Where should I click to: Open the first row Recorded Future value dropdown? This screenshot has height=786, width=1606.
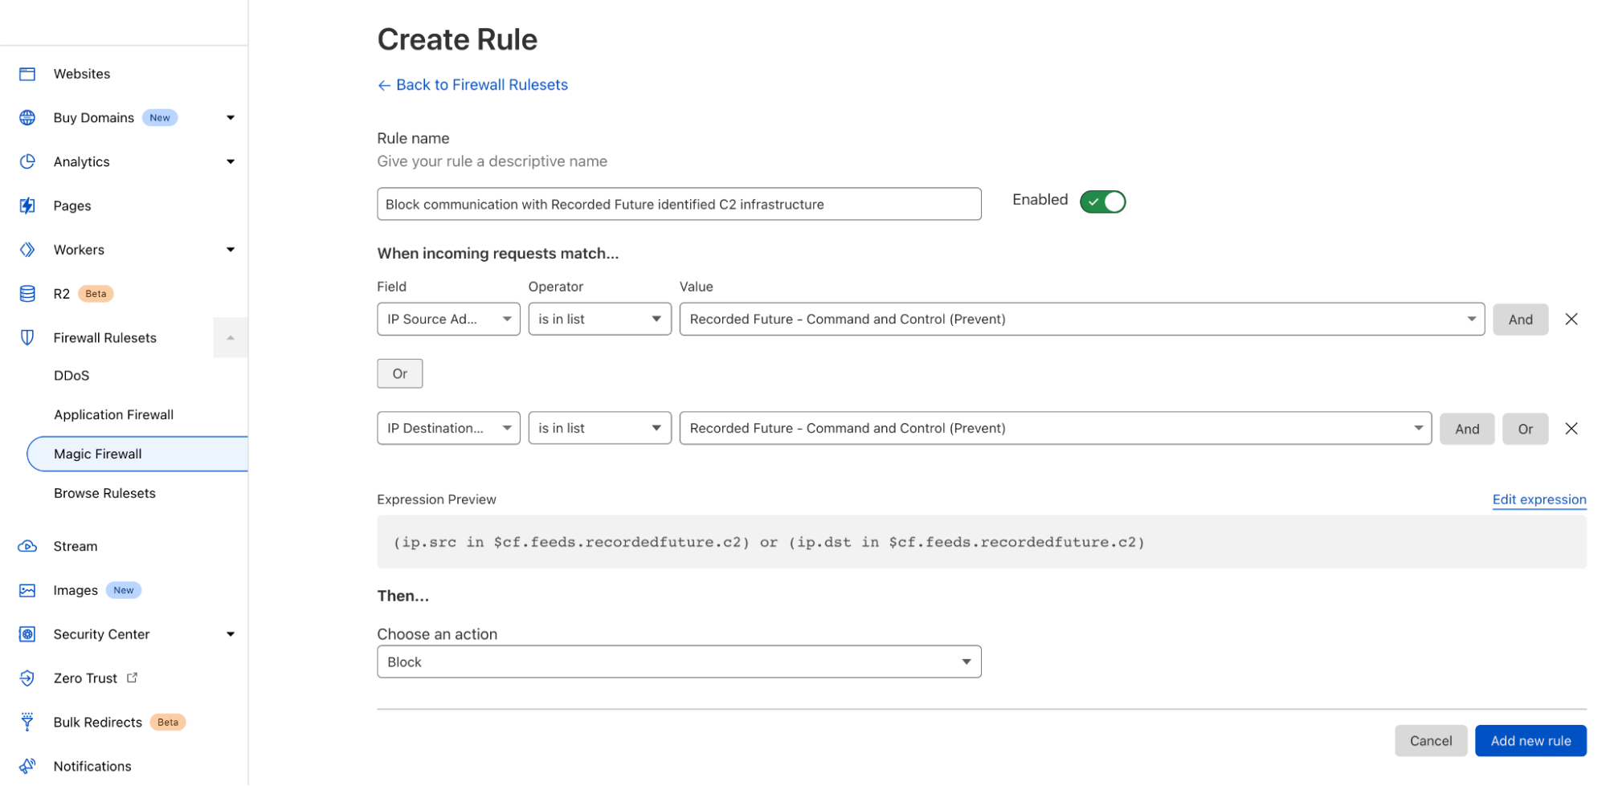tap(1081, 320)
